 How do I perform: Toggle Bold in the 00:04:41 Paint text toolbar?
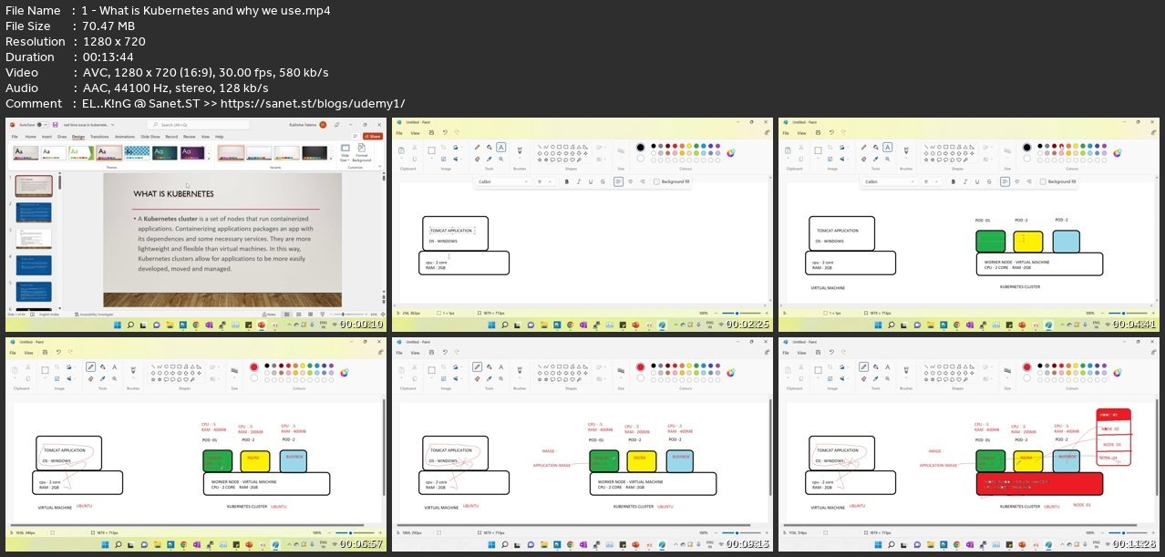(x=953, y=181)
